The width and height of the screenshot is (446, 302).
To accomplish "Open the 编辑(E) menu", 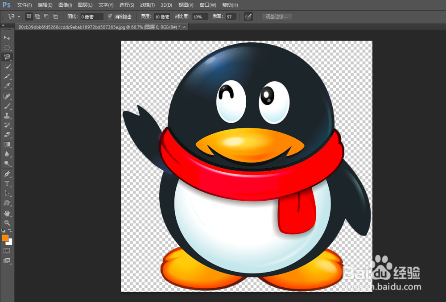I will click(45, 5).
